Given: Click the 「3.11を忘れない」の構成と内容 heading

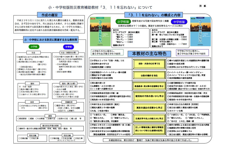Looking at the screenshot, I should pos(154,15).
